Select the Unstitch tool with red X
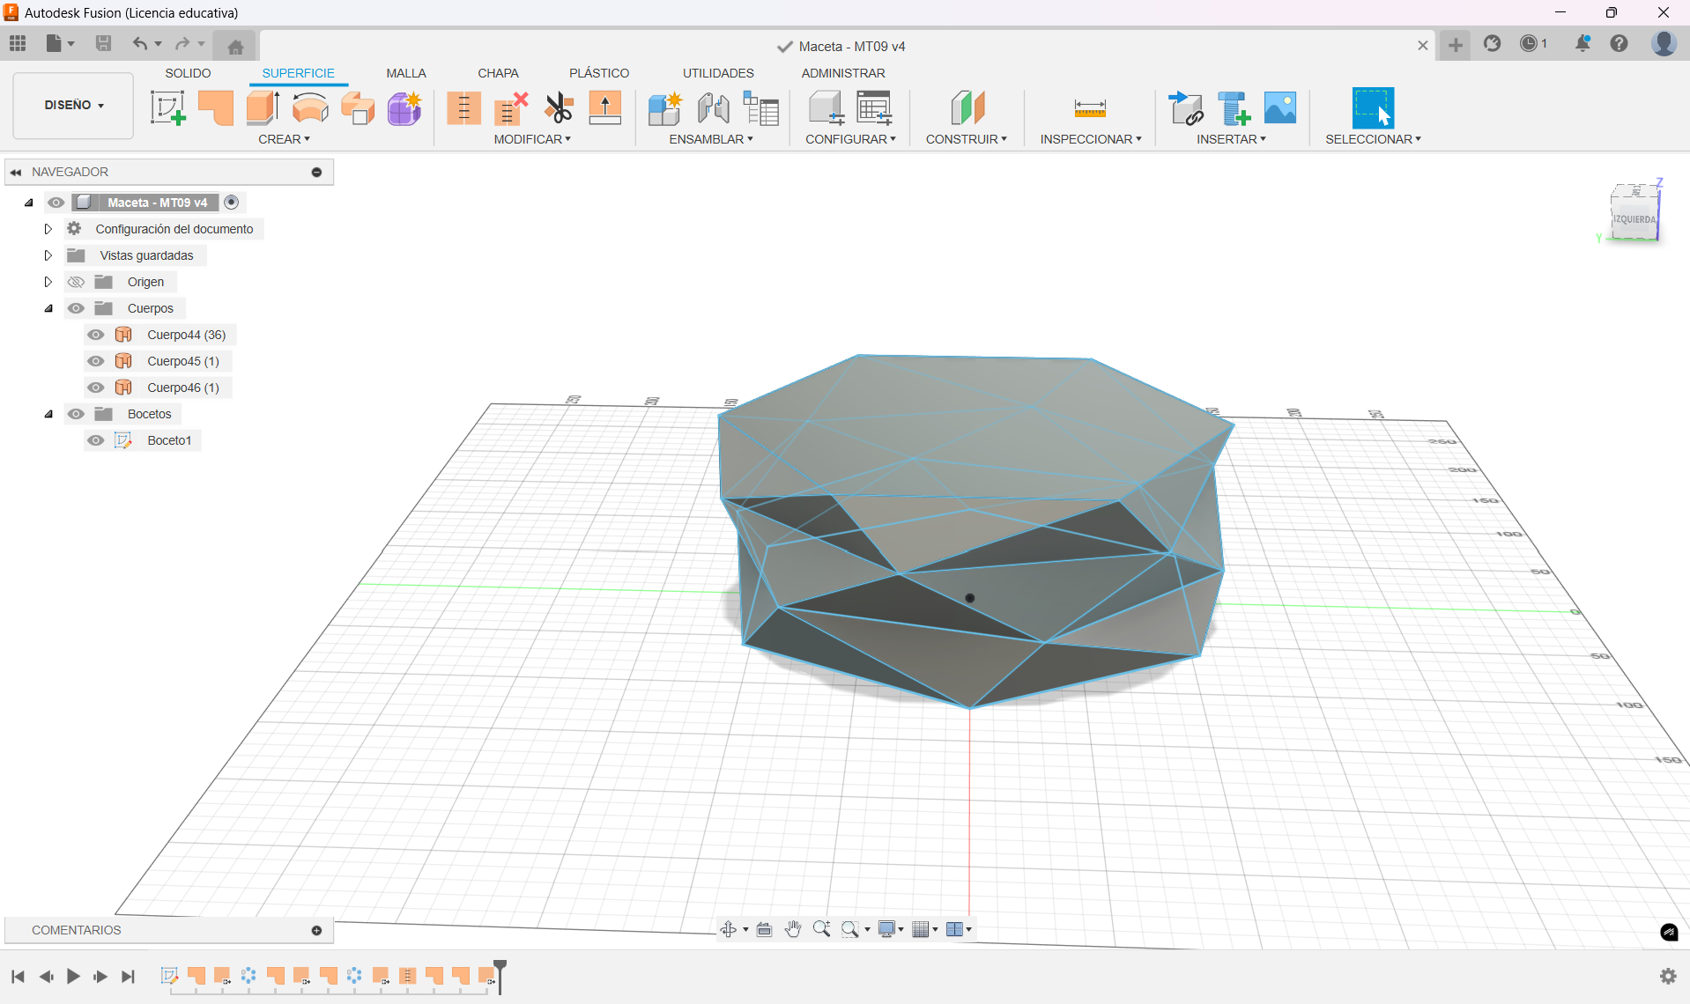 tap(511, 108)
